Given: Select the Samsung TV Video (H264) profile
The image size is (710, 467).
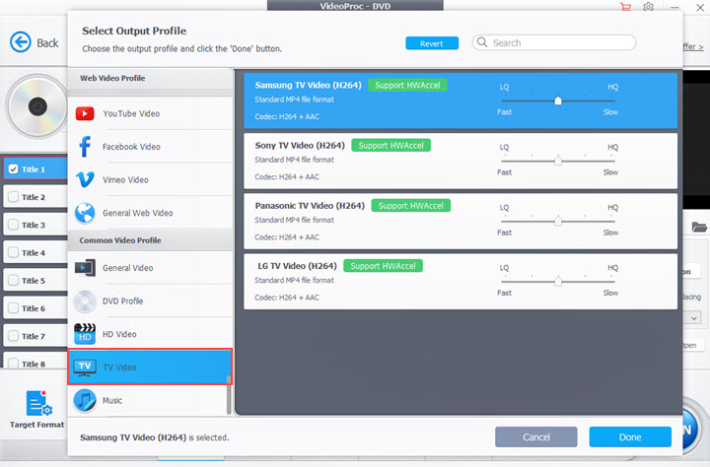Looking at the screenshot, I should pos(461,100).
